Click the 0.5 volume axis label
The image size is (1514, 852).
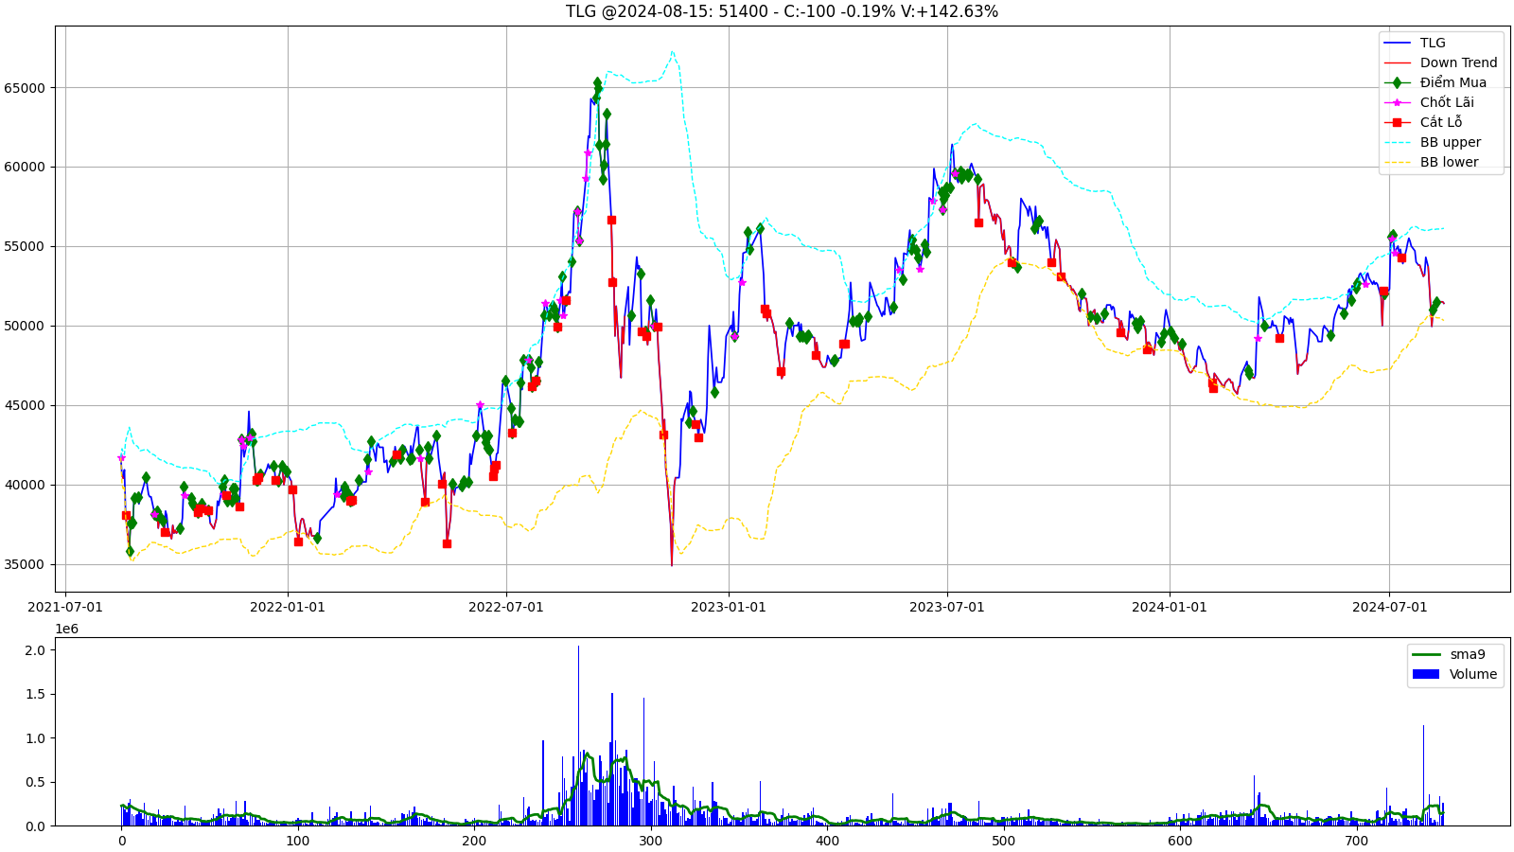click(35, 783)
